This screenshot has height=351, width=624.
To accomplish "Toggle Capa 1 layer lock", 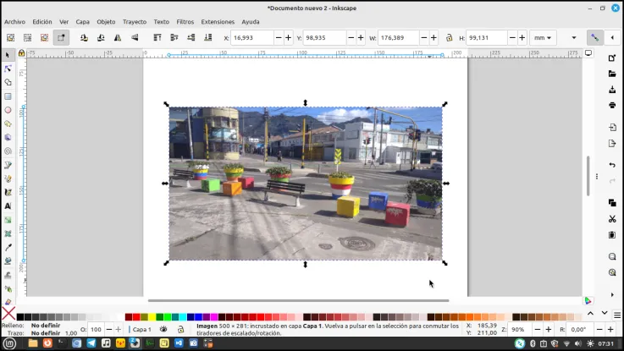I will (180, 329).
